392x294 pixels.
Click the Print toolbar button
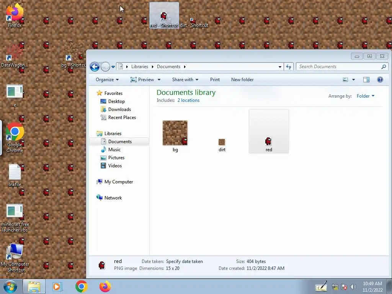(215, 80)
